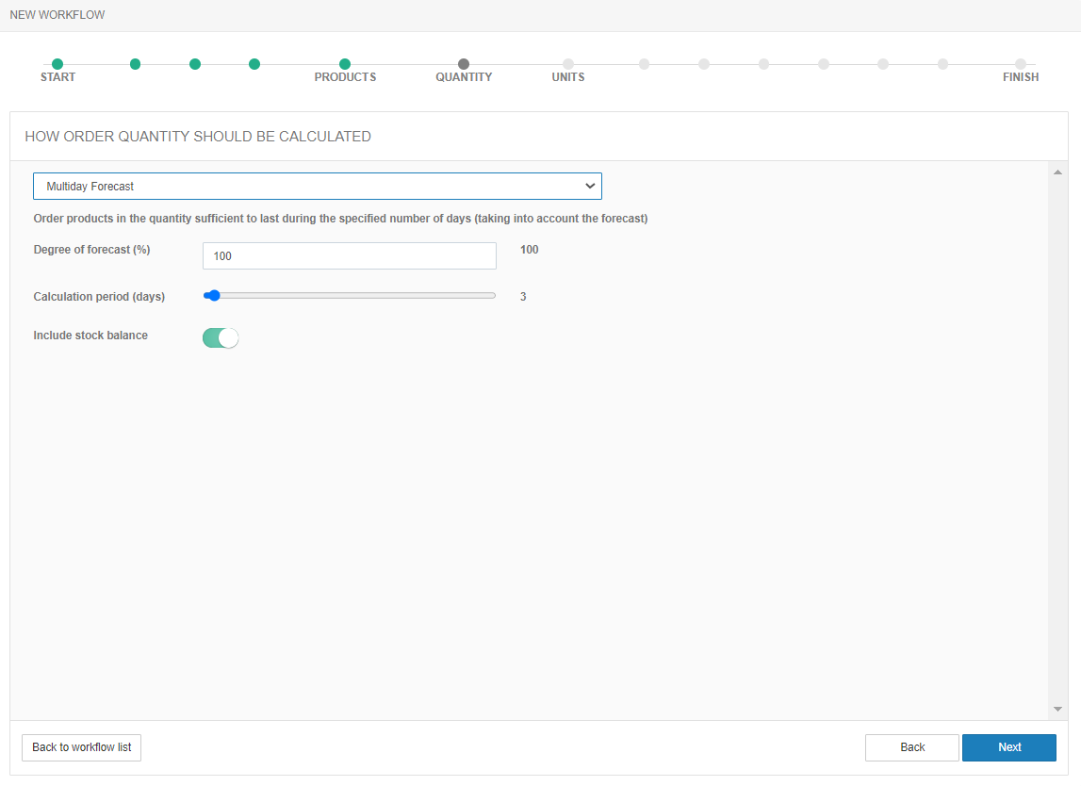Click the middle of the Calculation period slider track

point(350,296)
